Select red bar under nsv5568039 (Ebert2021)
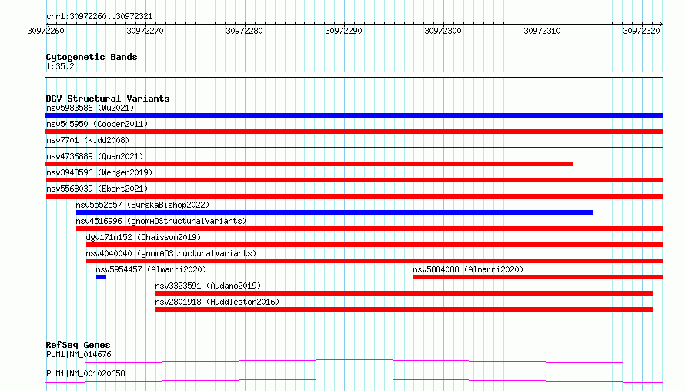The height and width of the screenshot is (391, 685). 354,196
